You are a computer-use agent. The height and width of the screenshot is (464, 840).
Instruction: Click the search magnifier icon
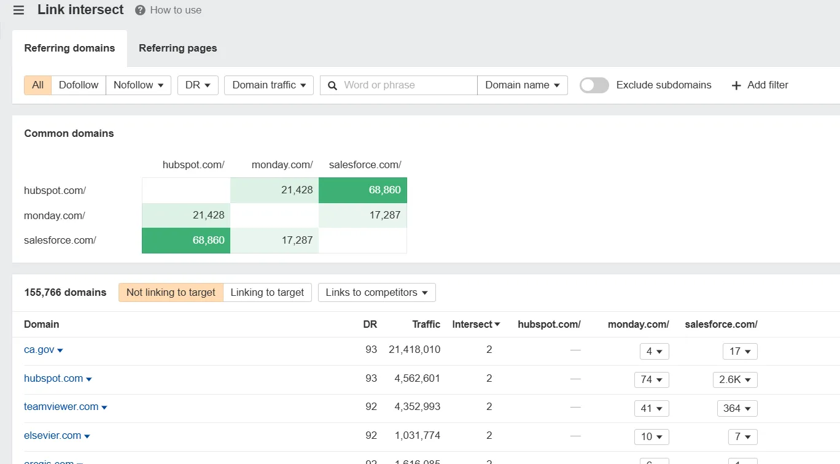332,85
